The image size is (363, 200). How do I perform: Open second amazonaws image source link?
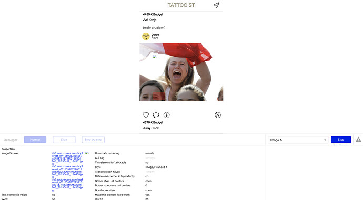pyautogui.click(x=67, y=172)
